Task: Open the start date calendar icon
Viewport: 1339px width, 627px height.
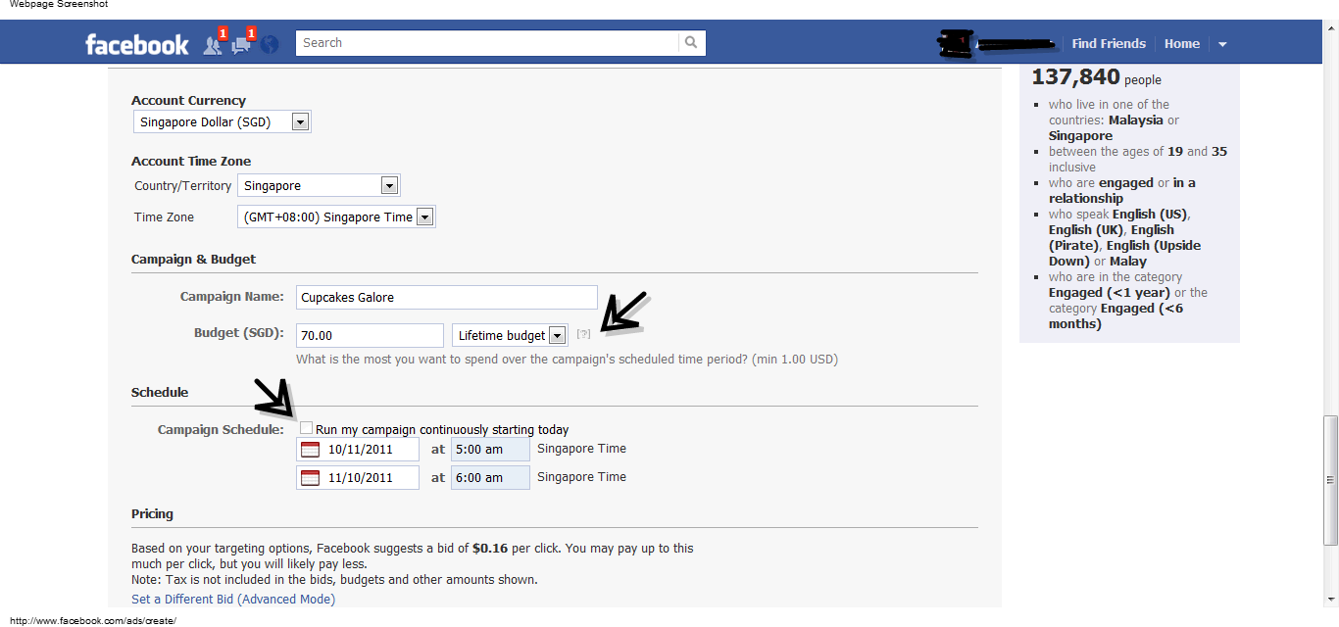Action: pyautogui.click(x=310, y=451)
